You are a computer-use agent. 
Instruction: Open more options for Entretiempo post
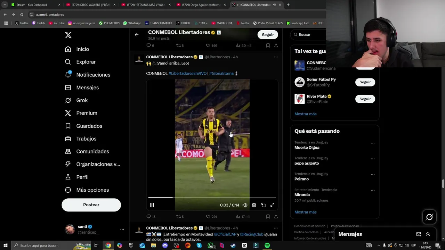click(276, 228)
